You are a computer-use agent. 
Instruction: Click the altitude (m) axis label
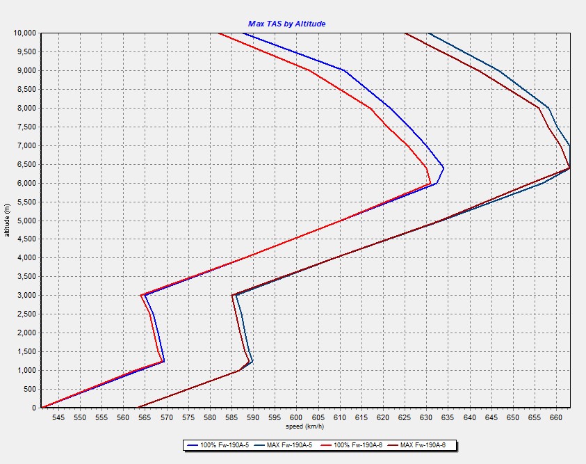[x=7, y=220]
